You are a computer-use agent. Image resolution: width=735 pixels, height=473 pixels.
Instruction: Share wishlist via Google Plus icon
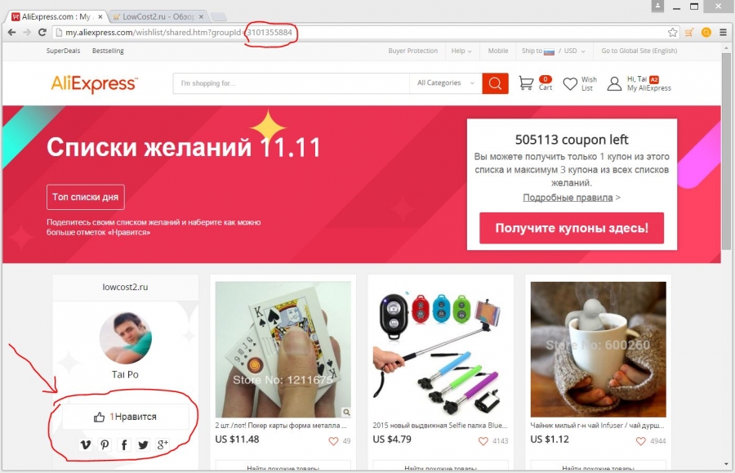click(x=163, y=444)
